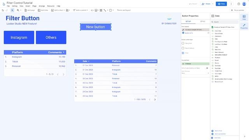Open the Data panel side tab
This screenshot has height=140, width=249.
244,17
